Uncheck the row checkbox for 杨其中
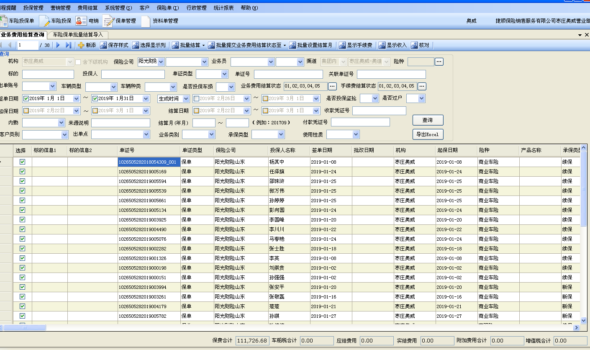590x350 pixels. click(x=23, y=162)
